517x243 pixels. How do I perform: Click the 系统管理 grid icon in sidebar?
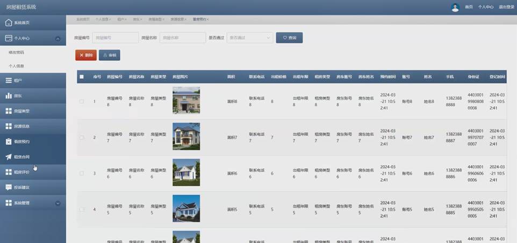(x=9, y=203)
